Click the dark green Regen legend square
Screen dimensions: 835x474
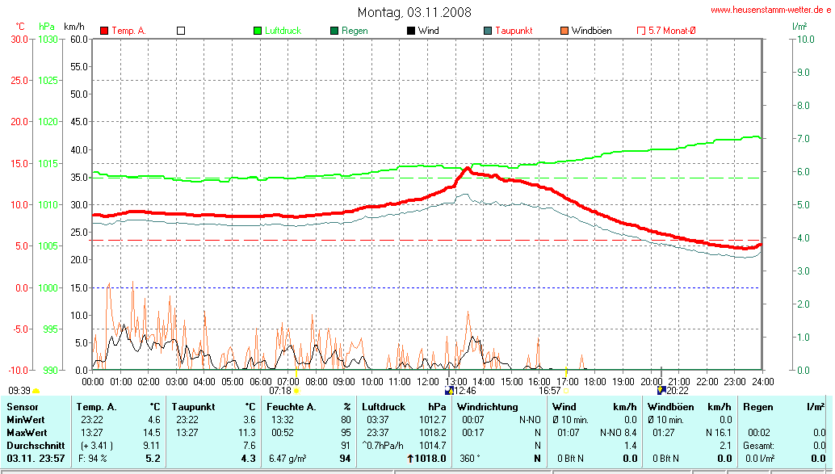pos(334,31)
